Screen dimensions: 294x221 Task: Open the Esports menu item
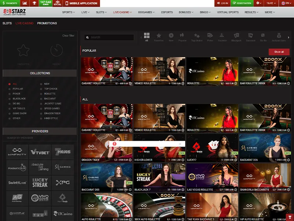tap(167, 12)
